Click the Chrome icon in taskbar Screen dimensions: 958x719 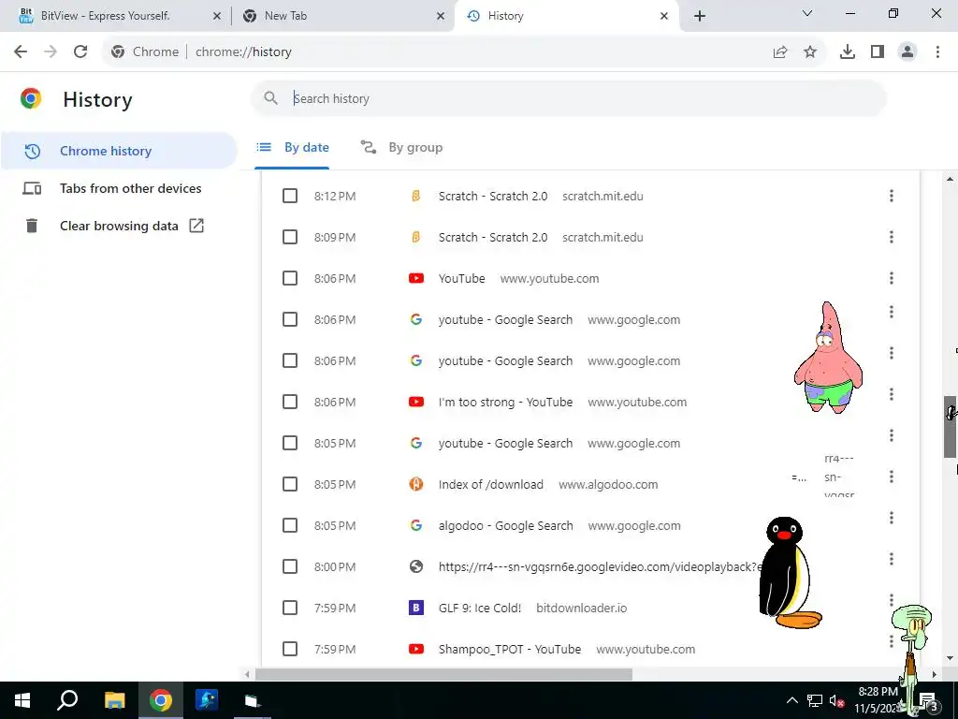[x=160, y=700]
